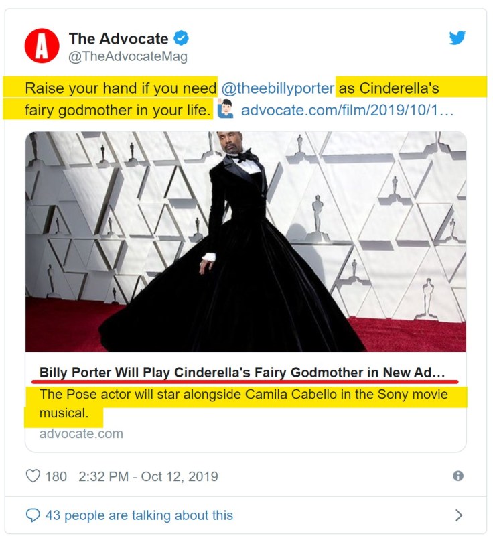Image resolution: width=493 pixels, height=540 pixels.
Task: Click the 180 likes count
Action: click(x=56, y=476)
